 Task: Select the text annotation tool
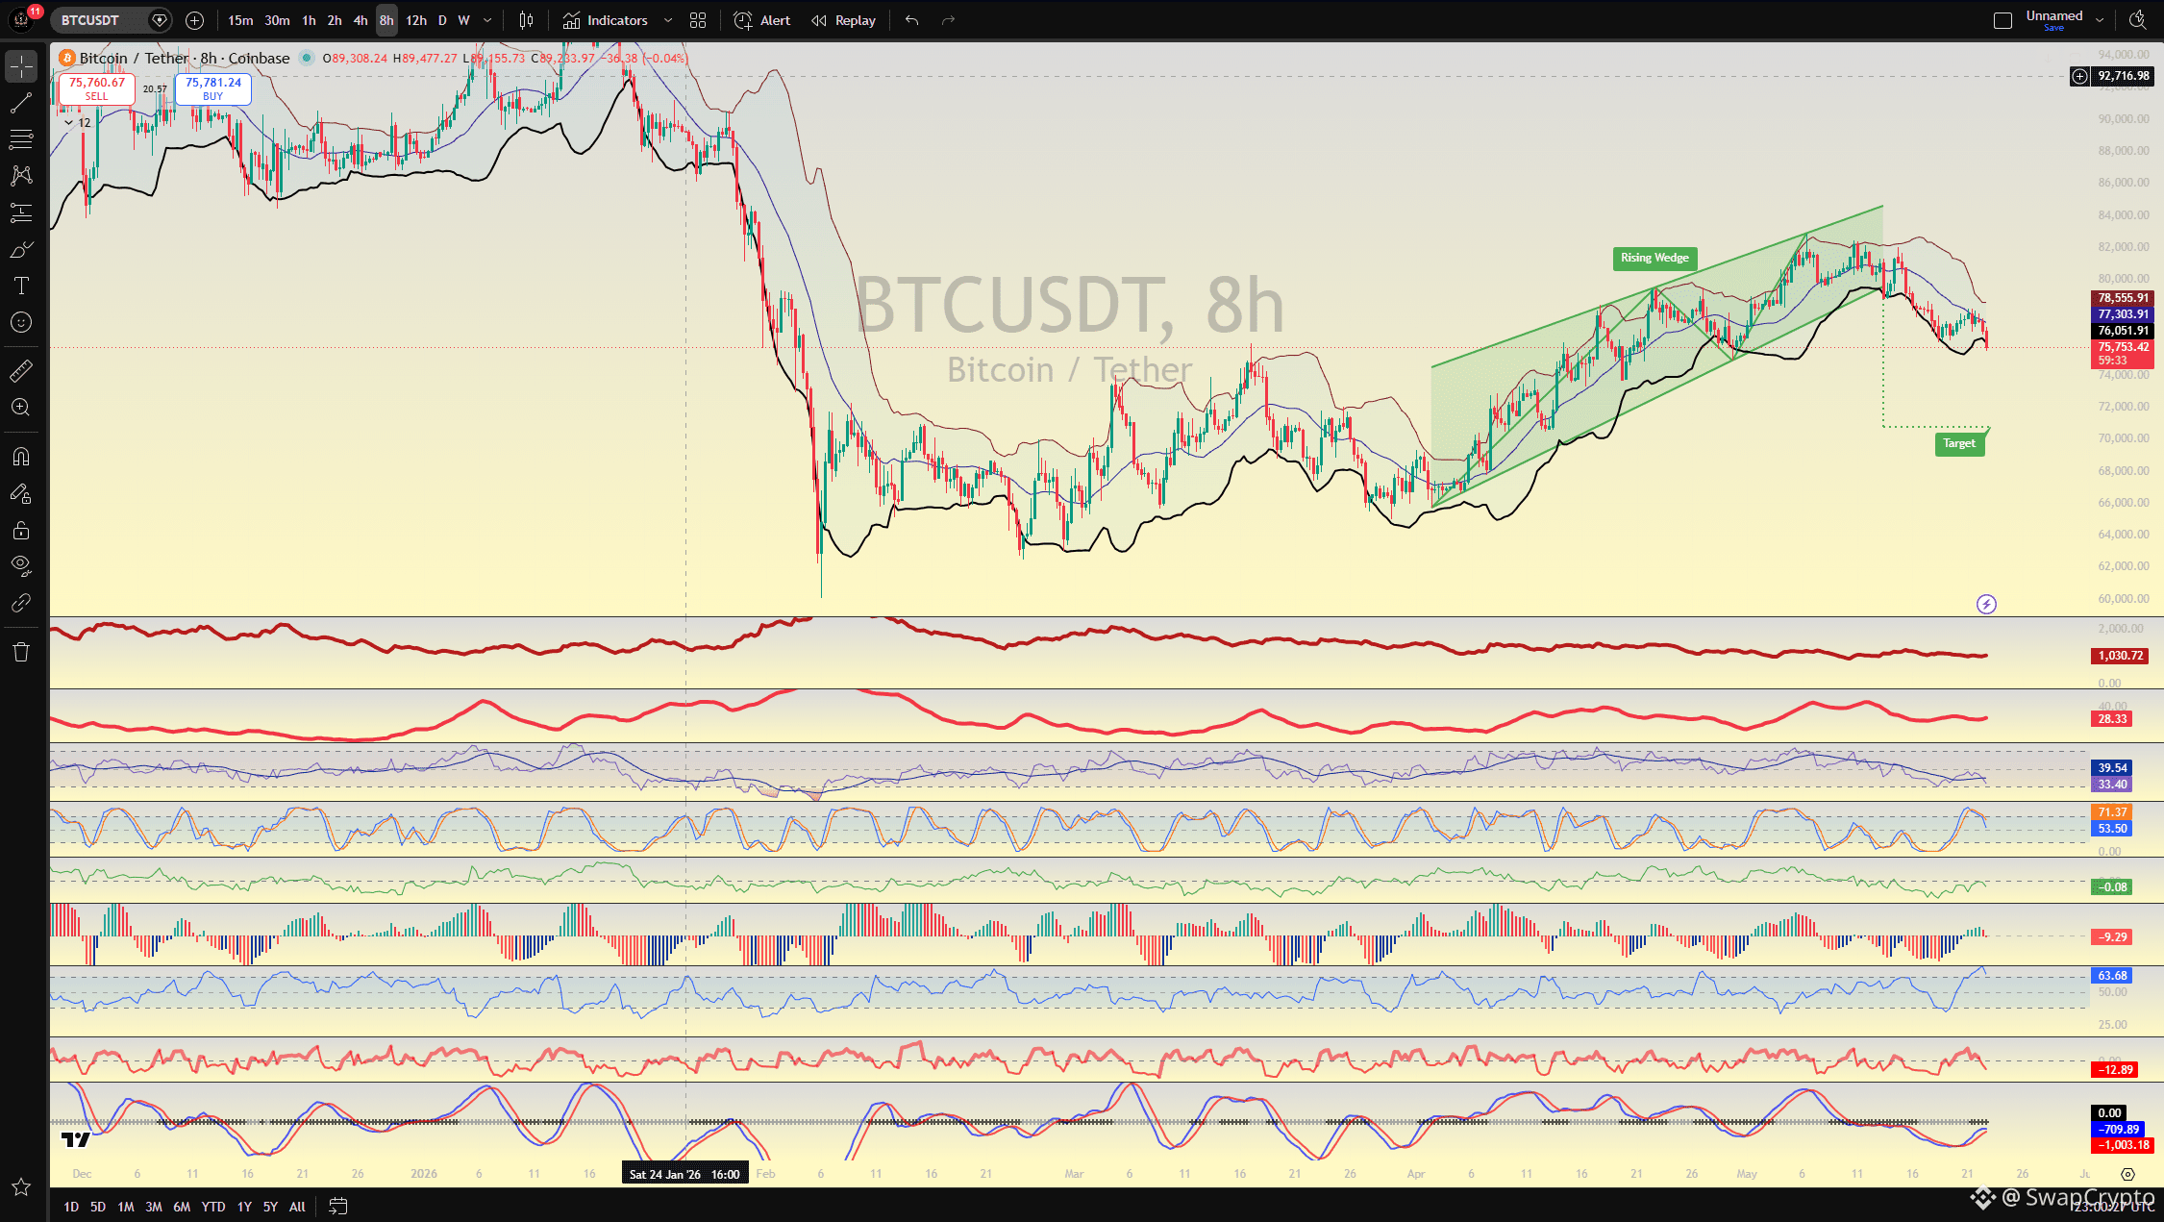[21, 286]
